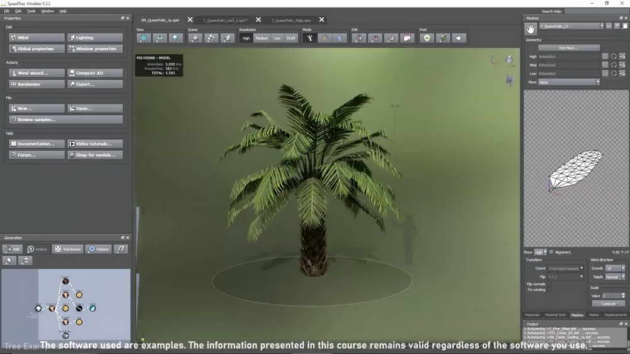Viewport: 630px width, 354px height.
Task: Click the Edit Mesh button
Action: coord(568,48)
